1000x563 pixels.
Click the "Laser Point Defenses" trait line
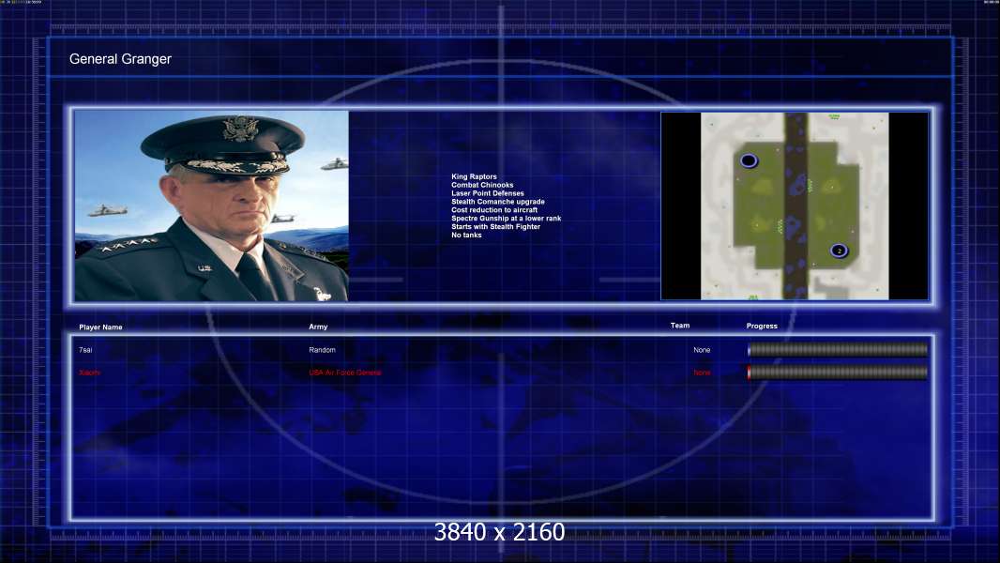point(488,193)
